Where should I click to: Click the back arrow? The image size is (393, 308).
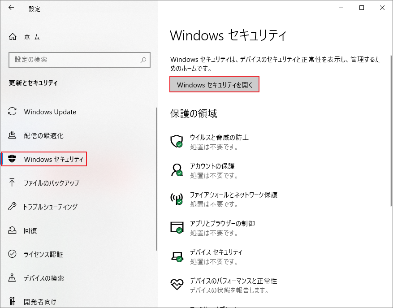[x=11, y=8]
